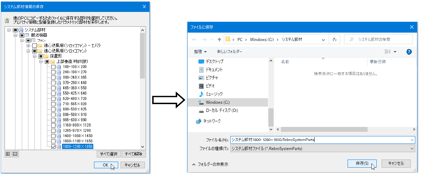This screenshot has height=176, width=423.
Task: Expand the 遠心送風機(シロッコファン) - エバラ node
Action: click(x=28, y=46)
